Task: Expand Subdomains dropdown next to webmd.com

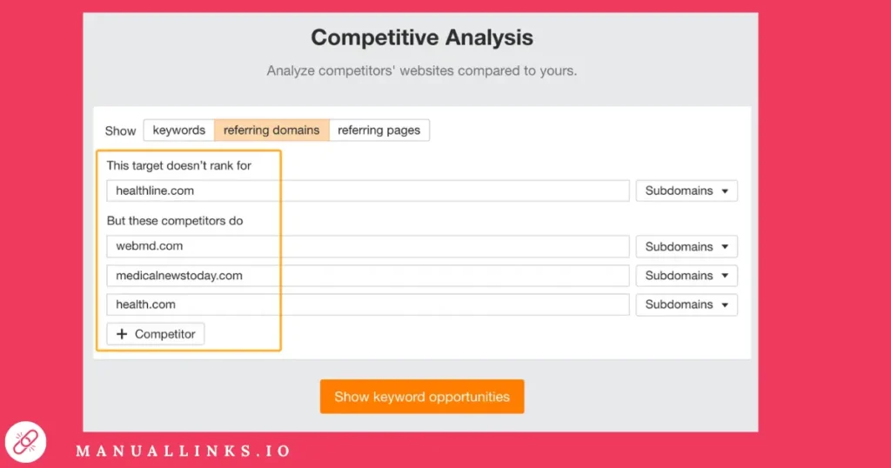Action: click(687, 246)
